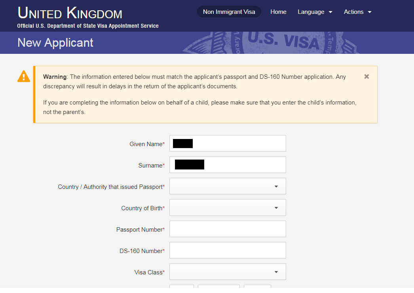Go to the Home page link

pyautogui.click(x=278, y=12)
